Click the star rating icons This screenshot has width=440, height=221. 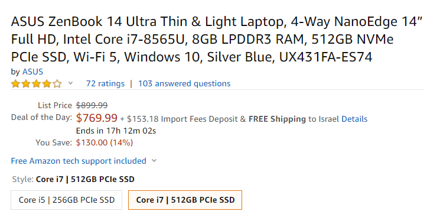point(37,84)
